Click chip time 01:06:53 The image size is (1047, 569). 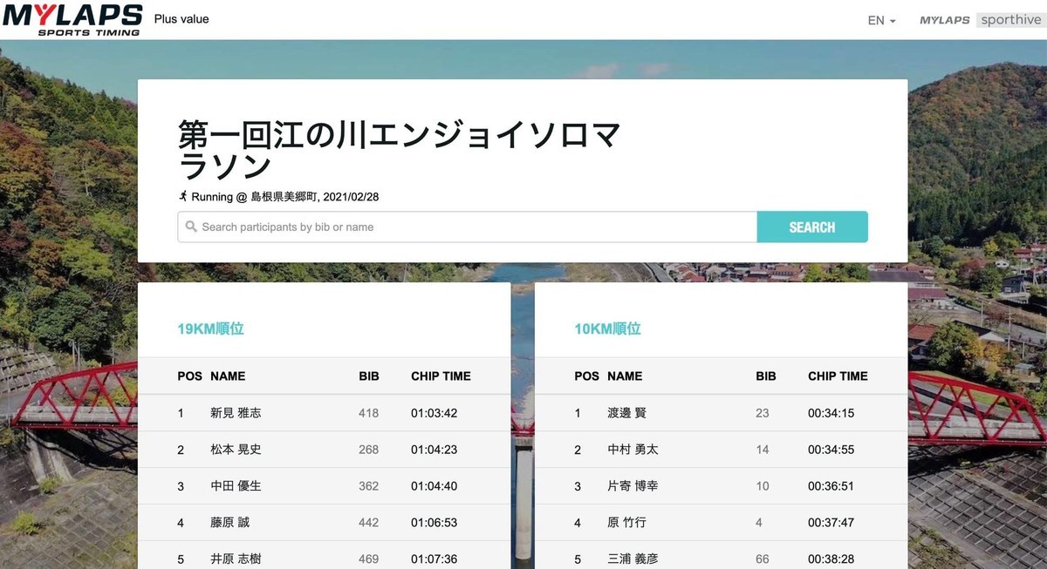click(435, 523)
